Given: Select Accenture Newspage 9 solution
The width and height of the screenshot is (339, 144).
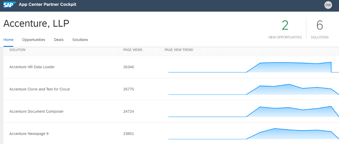Looking at the screenshot, I should coord(29,134).
